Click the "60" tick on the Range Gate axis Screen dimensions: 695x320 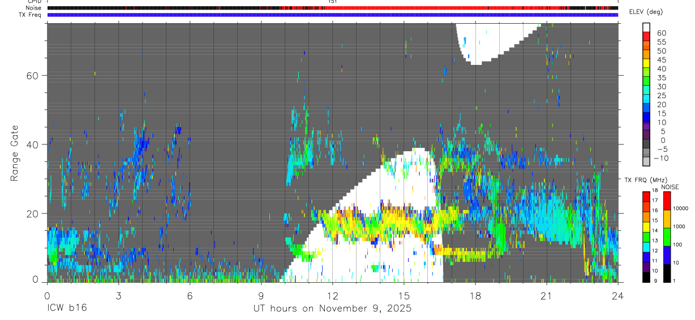(x=32, y=75)
